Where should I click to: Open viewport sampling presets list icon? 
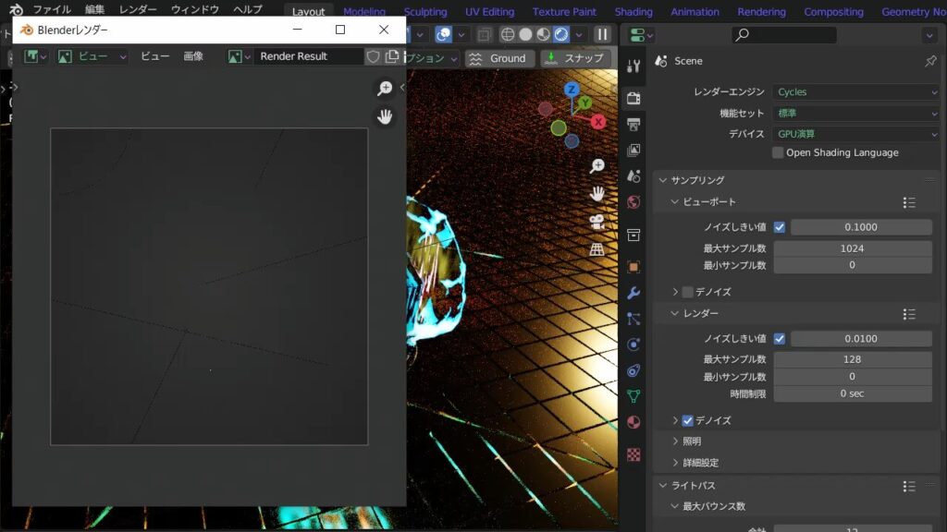click(909, 202)
